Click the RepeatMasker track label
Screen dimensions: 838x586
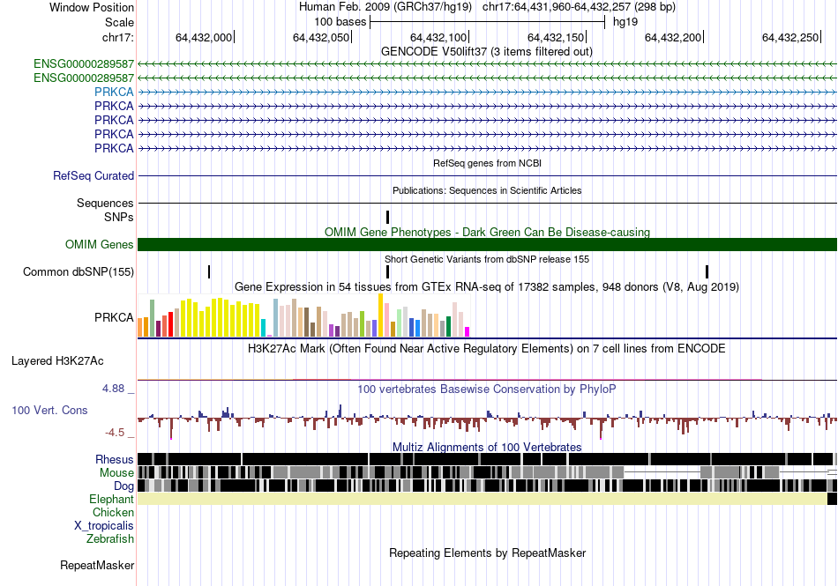[97, 565]
